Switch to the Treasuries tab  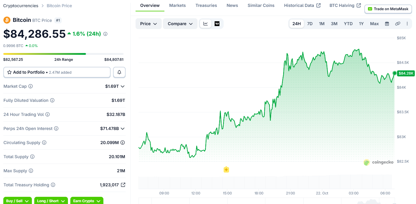tap(206, 5)
